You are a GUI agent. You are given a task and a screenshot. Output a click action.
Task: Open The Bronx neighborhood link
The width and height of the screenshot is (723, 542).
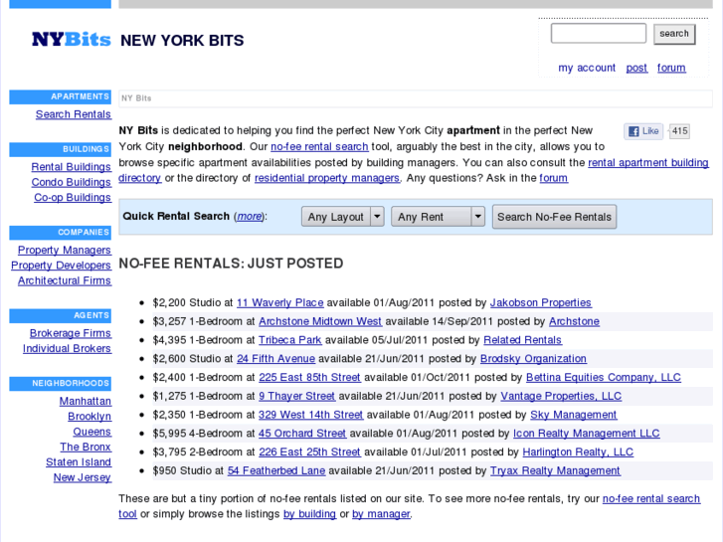tap(86, 447)
